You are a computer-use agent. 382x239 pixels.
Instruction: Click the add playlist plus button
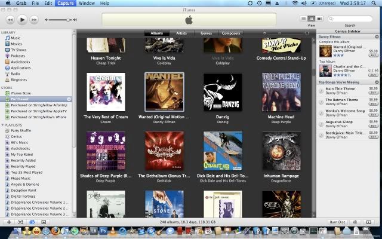[x=8, y=222]
